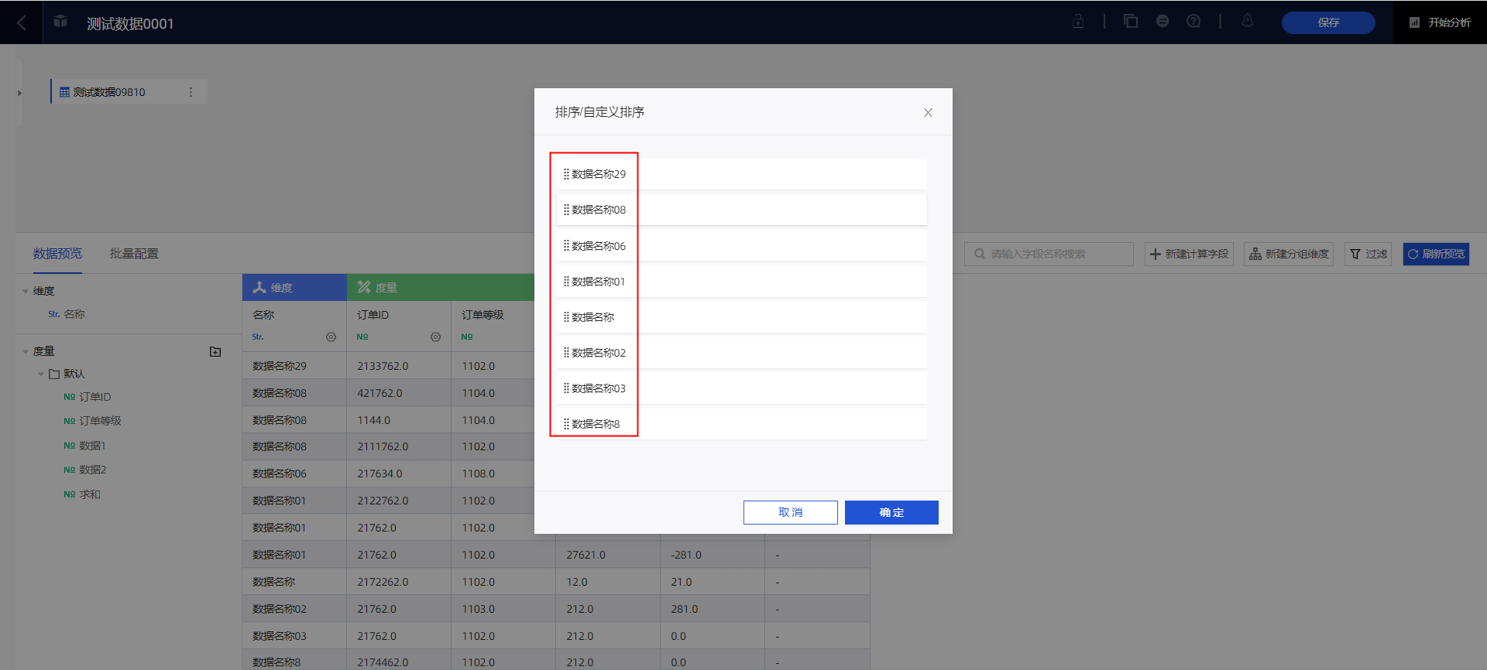The width and height of the screenshot is (1487, 670).
Task: Click the 确定 button in dialog
Action: (x=891, y=512)
